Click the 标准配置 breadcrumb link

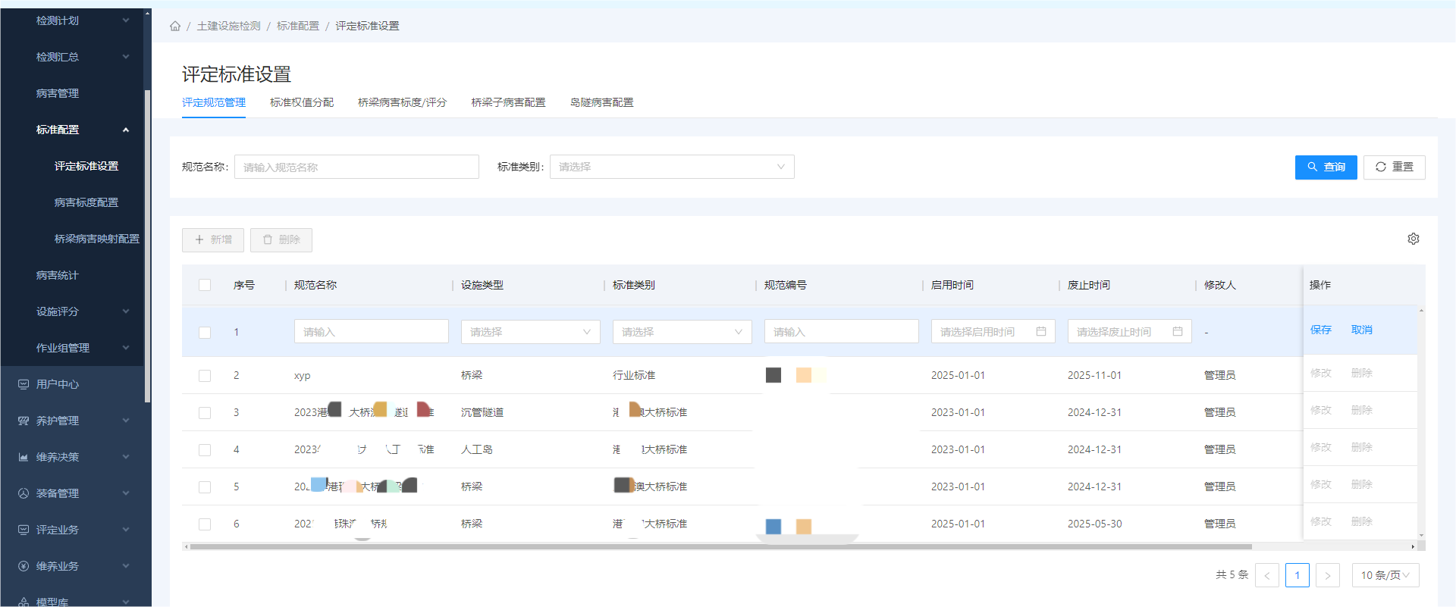[298, 26]
